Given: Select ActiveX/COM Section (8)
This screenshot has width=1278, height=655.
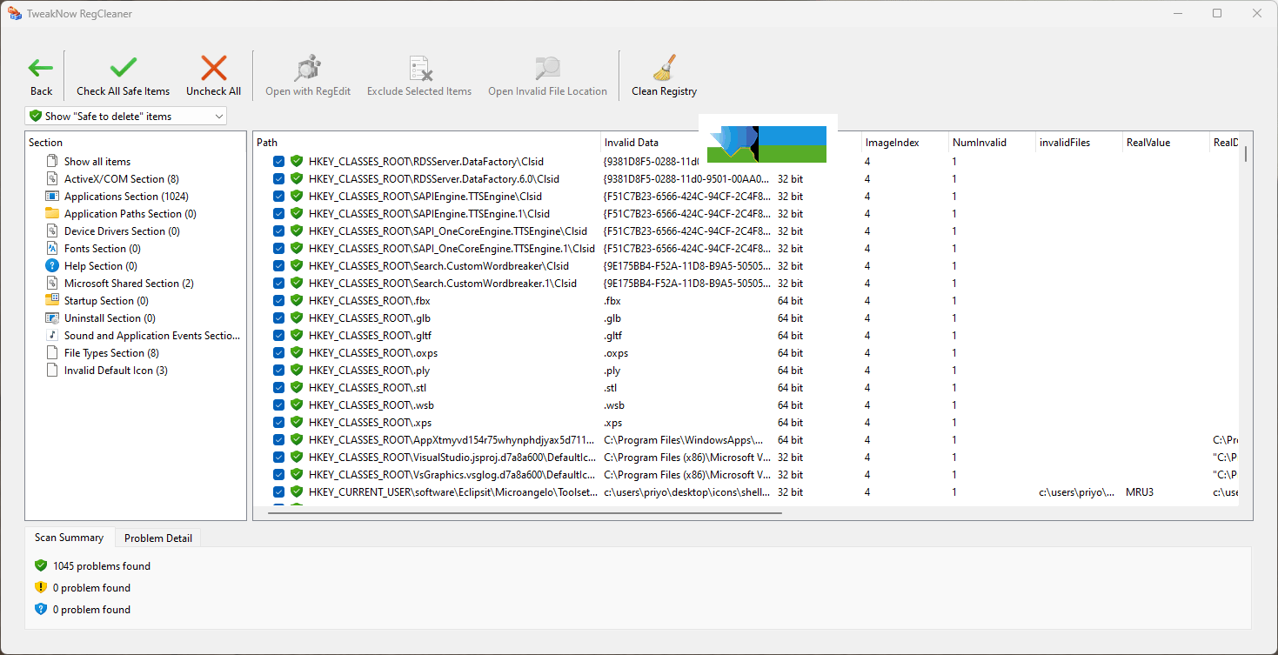Looking at the screenshot, I should coord(121,178).
